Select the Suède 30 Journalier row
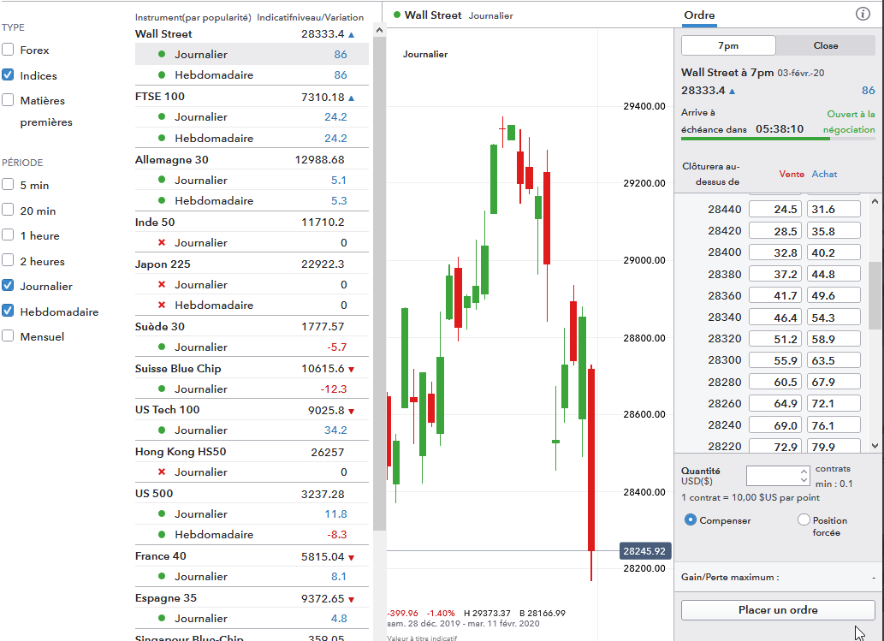Viewport: 884px width, 641px height. pos(252,347)
